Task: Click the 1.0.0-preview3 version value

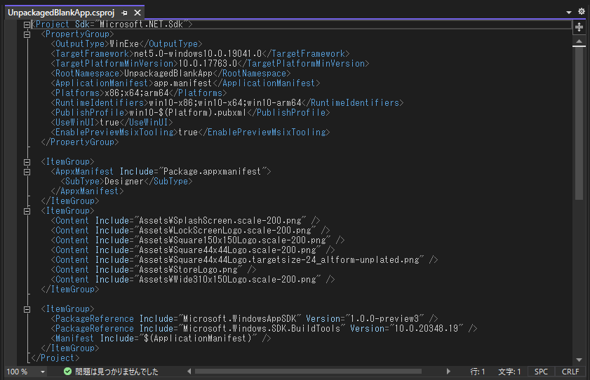Action: (x=384, y=319)
